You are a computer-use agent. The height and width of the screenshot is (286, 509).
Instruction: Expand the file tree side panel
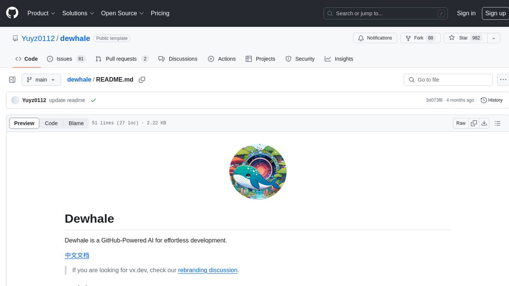(12, 80)
